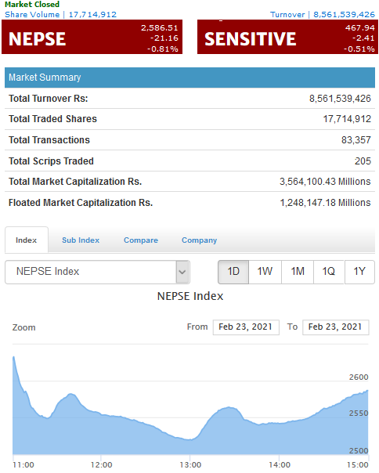Click the 14:00 time axis label
The height and width of the screenshot is (473, 379).
tap(280, 465)
